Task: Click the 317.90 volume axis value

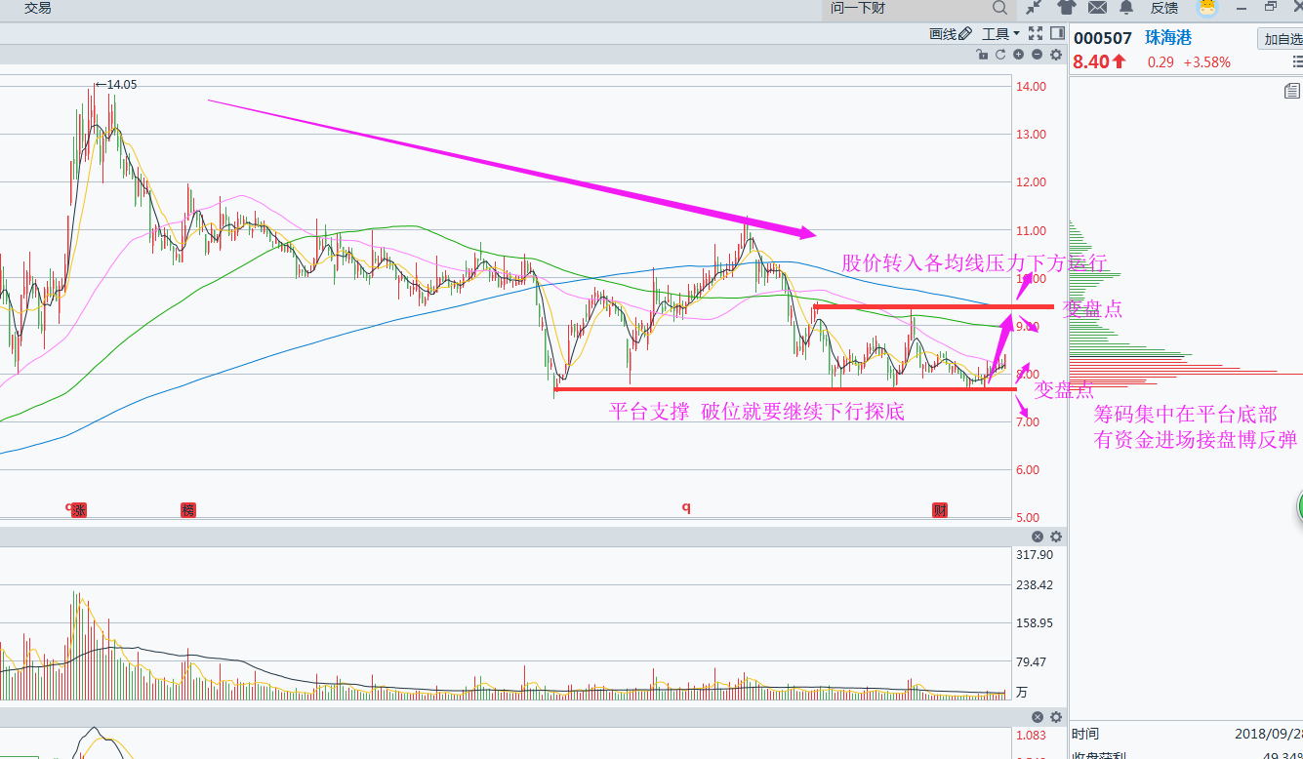Action: click(1035, 554)
